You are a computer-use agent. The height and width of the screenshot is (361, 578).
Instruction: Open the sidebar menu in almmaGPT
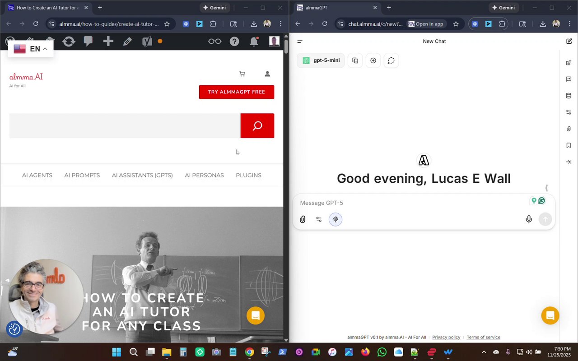pyautogui.click(x=300, y=41)
